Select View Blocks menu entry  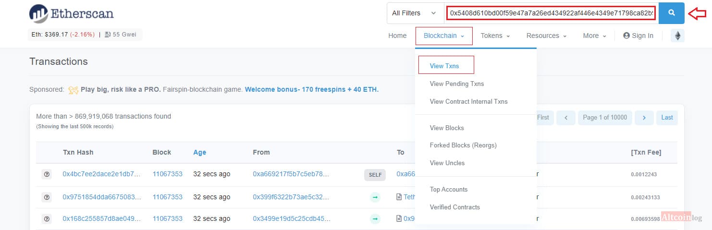tap(447, 128)
